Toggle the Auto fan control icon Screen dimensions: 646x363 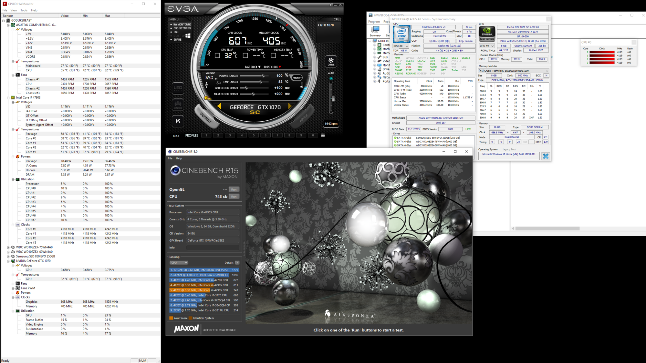click(331, 78)
